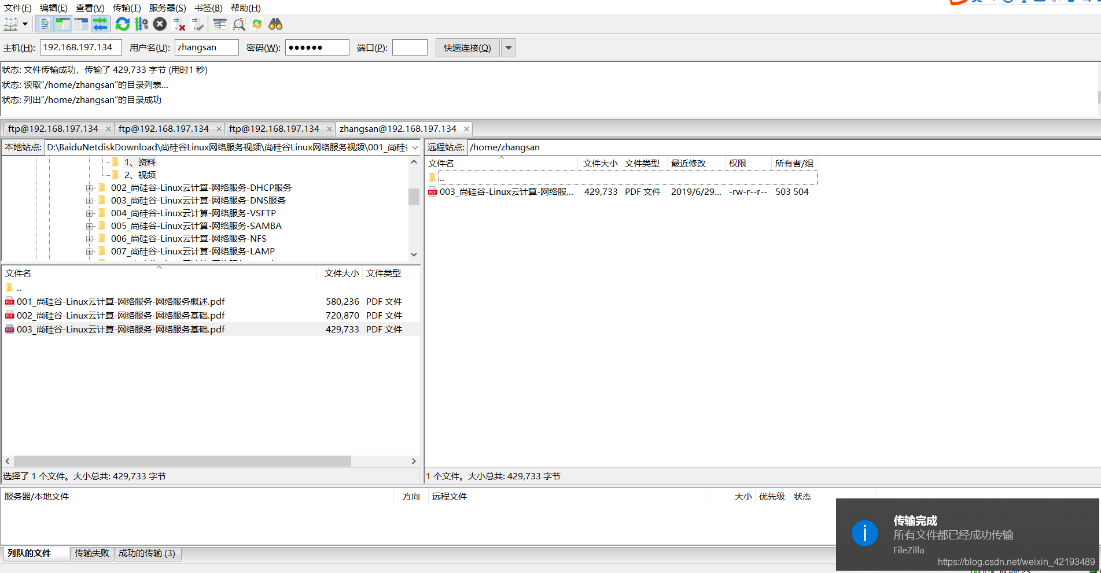Click the 密码 password field

click(x=317, y=47)
